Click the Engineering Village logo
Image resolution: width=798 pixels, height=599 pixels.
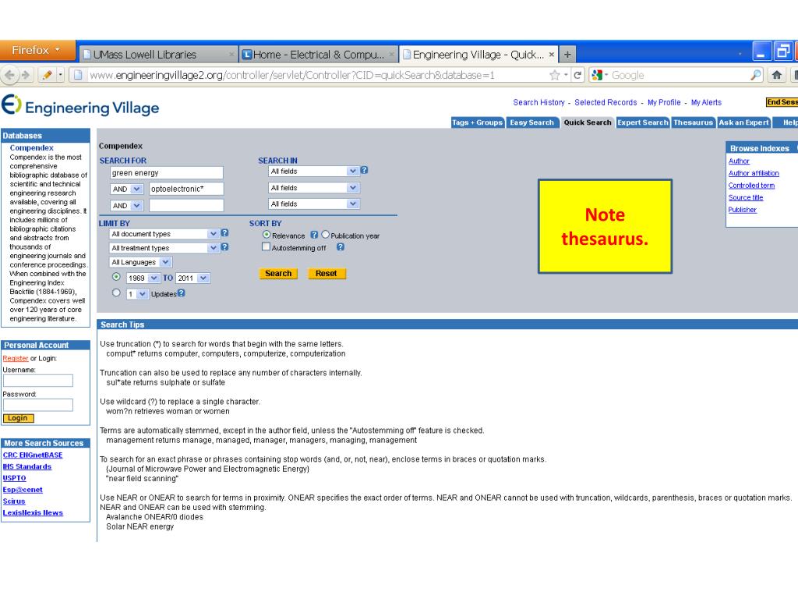pos(80,106)
